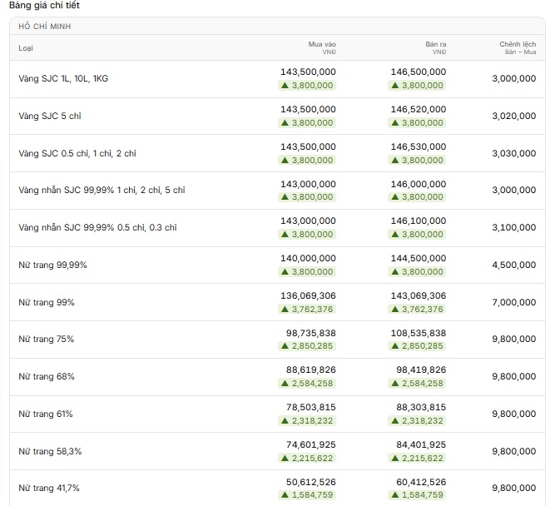Click change badge 2,850,285 under sell price
The width and height of the screenshot is (550, 506).
[x=417, y=346]
